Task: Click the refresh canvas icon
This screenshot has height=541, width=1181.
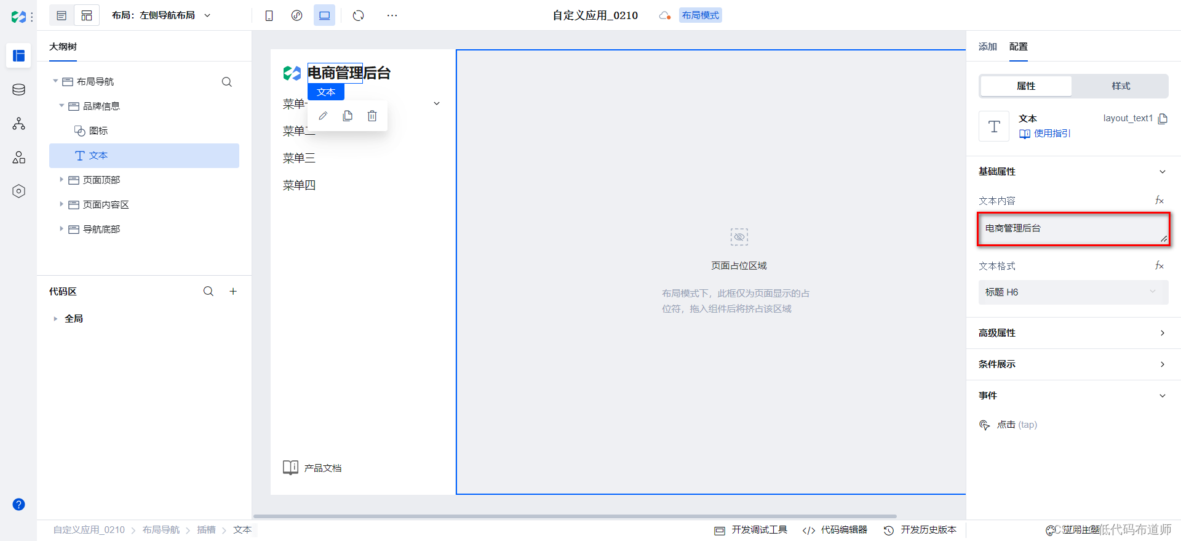Action: pyautogui.click(x=359, y=15)
